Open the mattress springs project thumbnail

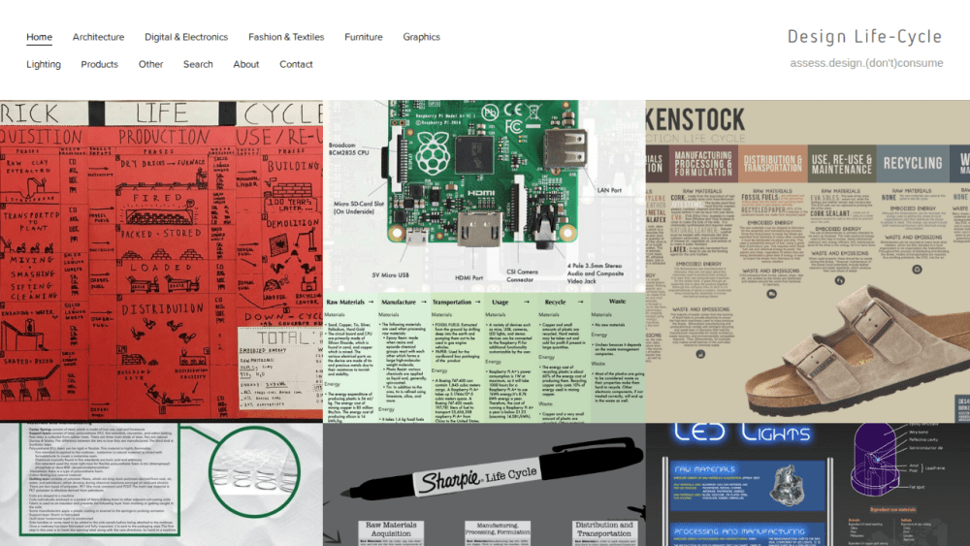click(x=161, y=485)
